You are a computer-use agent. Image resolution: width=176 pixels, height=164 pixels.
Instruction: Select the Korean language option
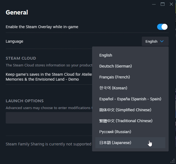coord(113,88)
